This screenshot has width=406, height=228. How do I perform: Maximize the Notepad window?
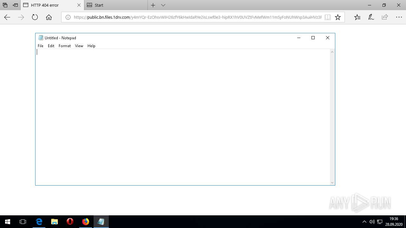313,38
